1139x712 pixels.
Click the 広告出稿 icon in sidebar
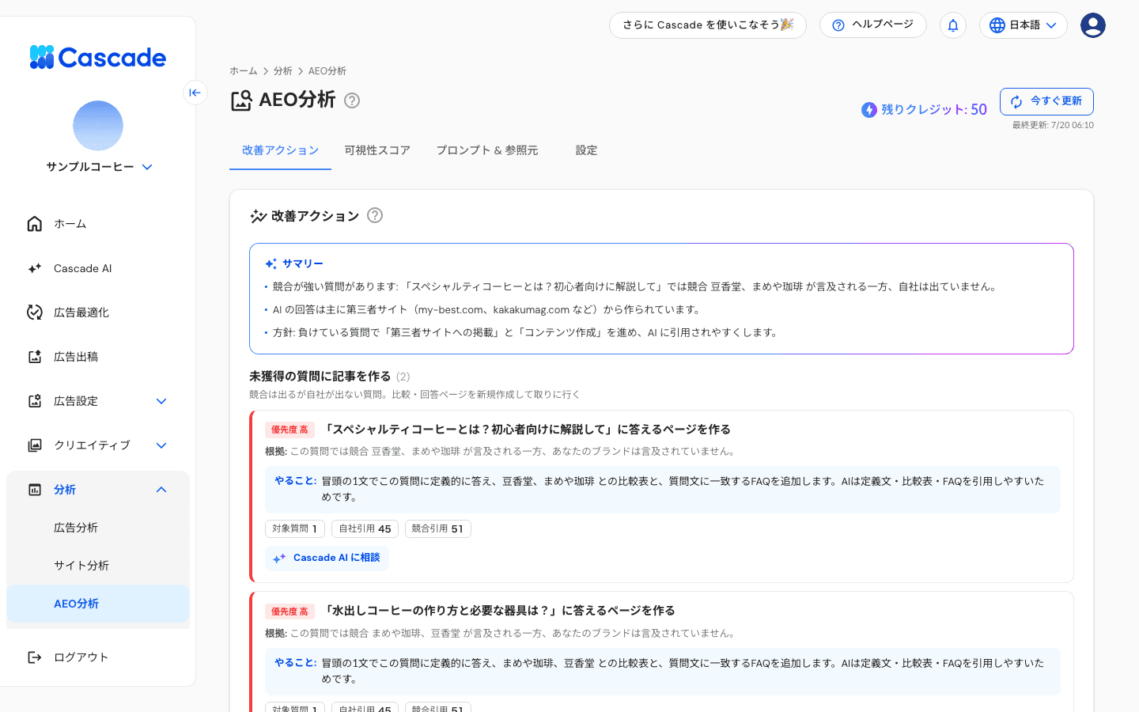pyautogui.click(x=35, y=357)
